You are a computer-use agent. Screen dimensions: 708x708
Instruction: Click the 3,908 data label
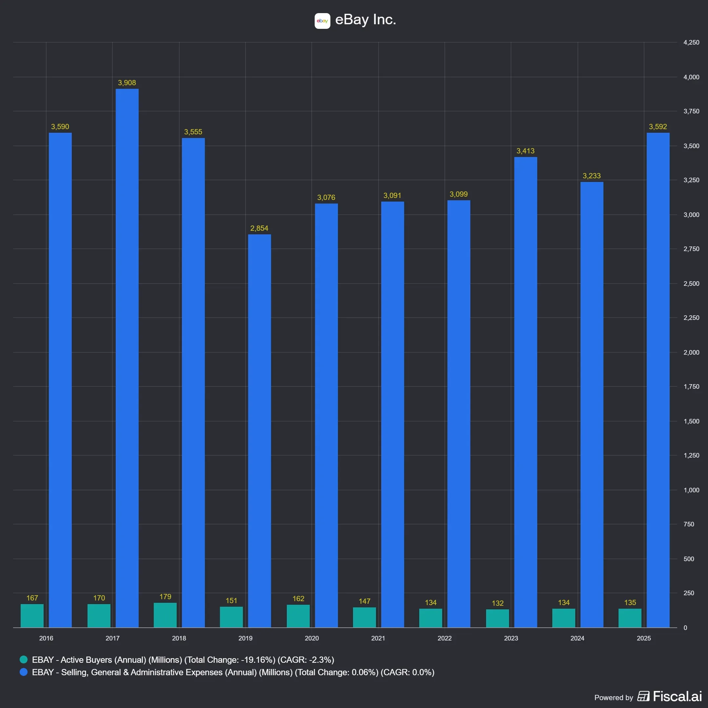tap(127, 83)
